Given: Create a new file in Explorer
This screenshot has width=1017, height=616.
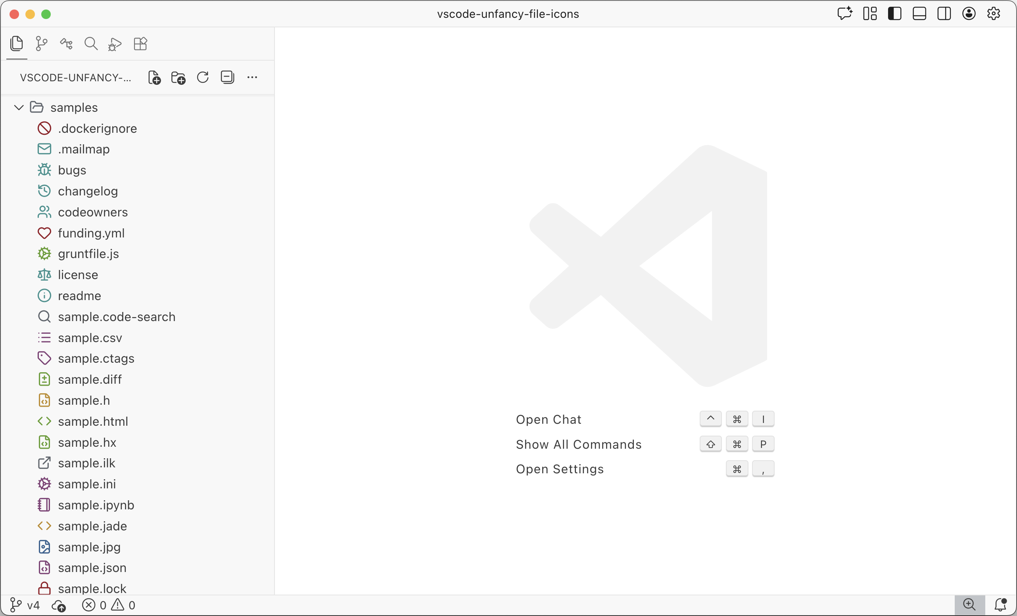Looking at the screenshot, I should click(154, 77).
